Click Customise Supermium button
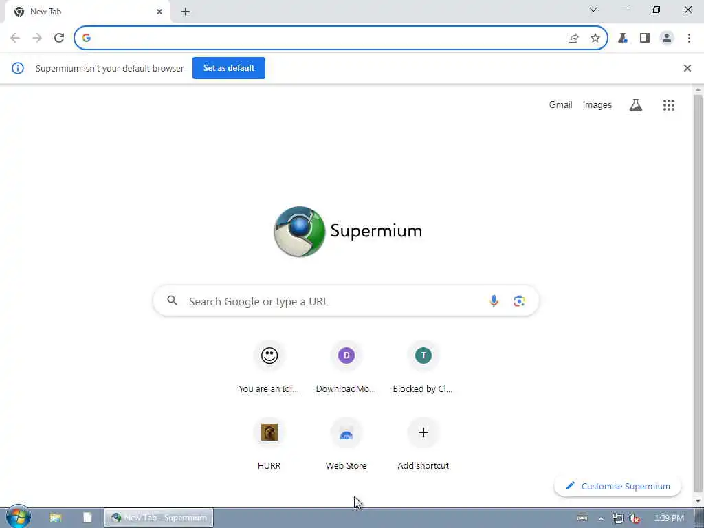This screenshot has width=704, height=528. coord(618,486)
